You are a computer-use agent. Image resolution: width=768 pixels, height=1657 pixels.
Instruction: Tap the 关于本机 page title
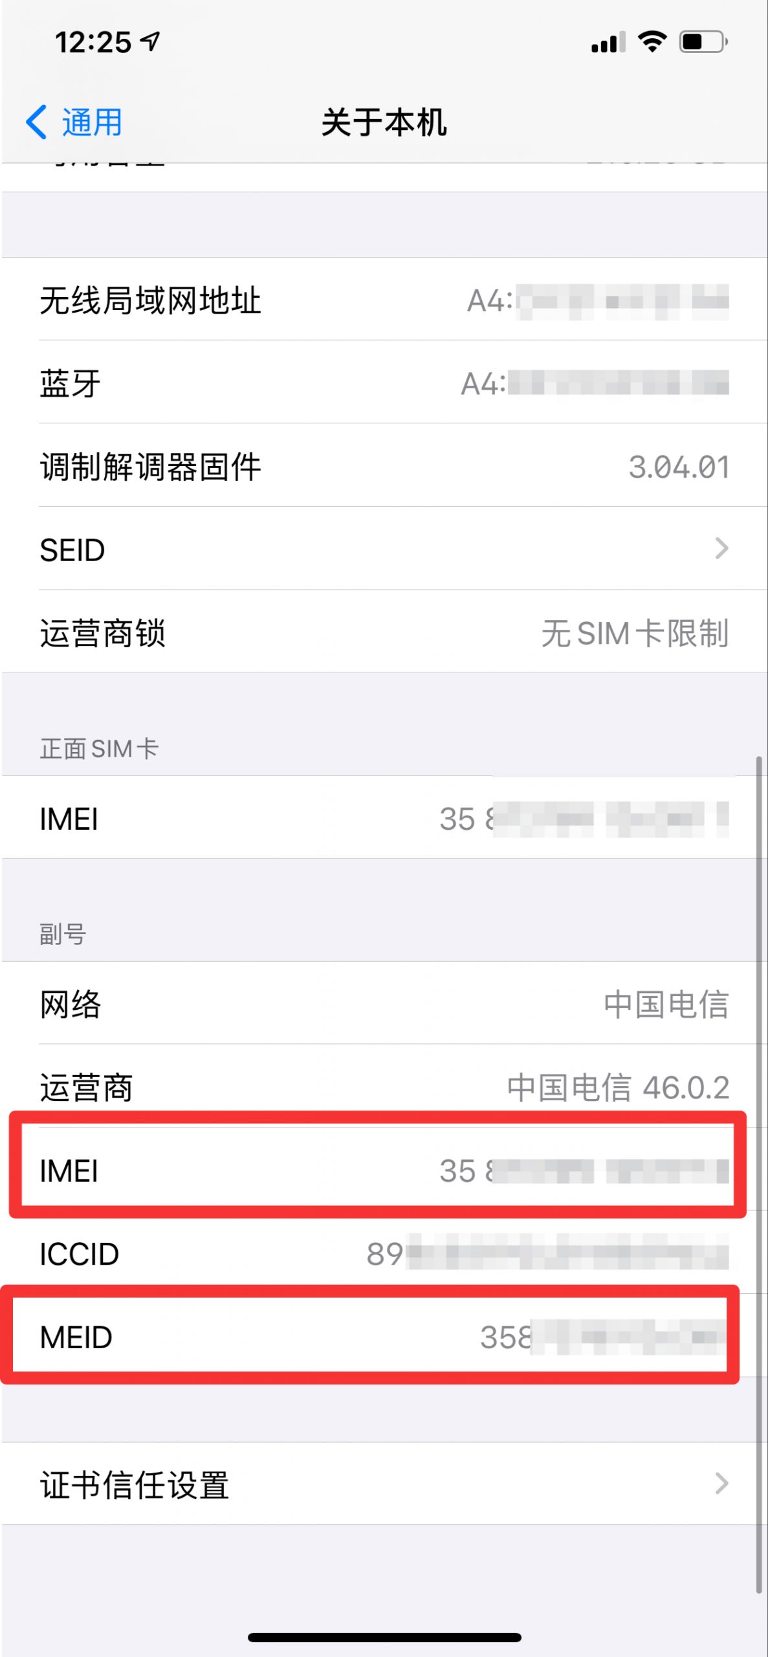(x=384, y=122)
